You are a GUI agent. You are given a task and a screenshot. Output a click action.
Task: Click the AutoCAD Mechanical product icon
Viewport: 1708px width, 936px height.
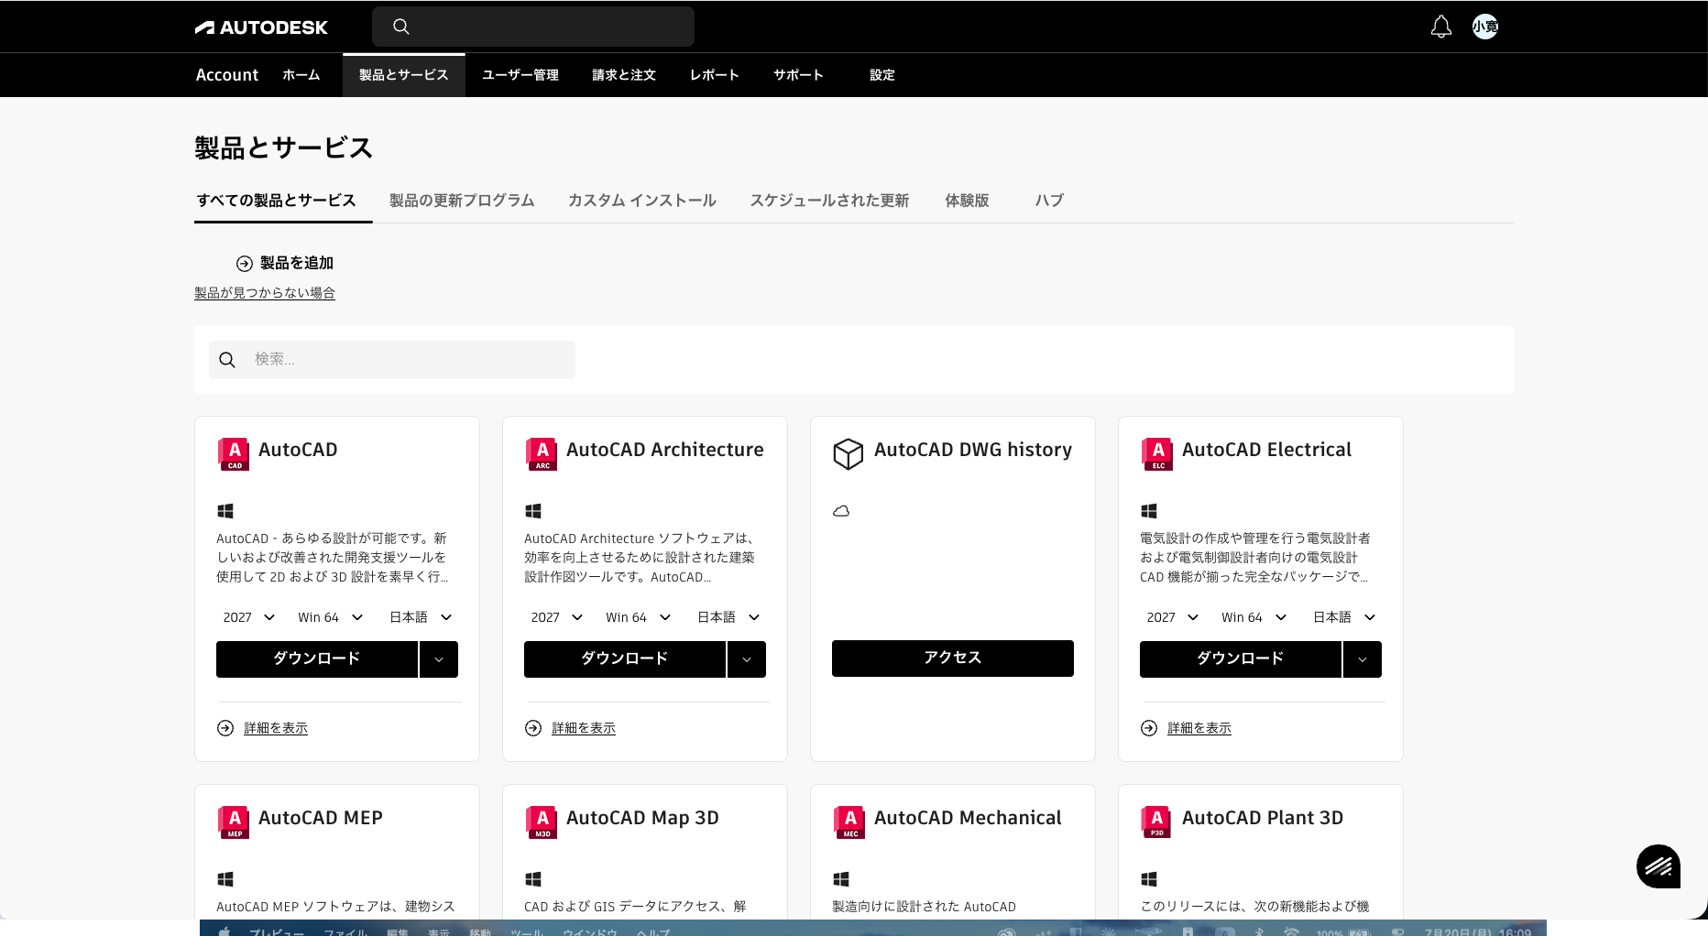click(x=849, y=822)
